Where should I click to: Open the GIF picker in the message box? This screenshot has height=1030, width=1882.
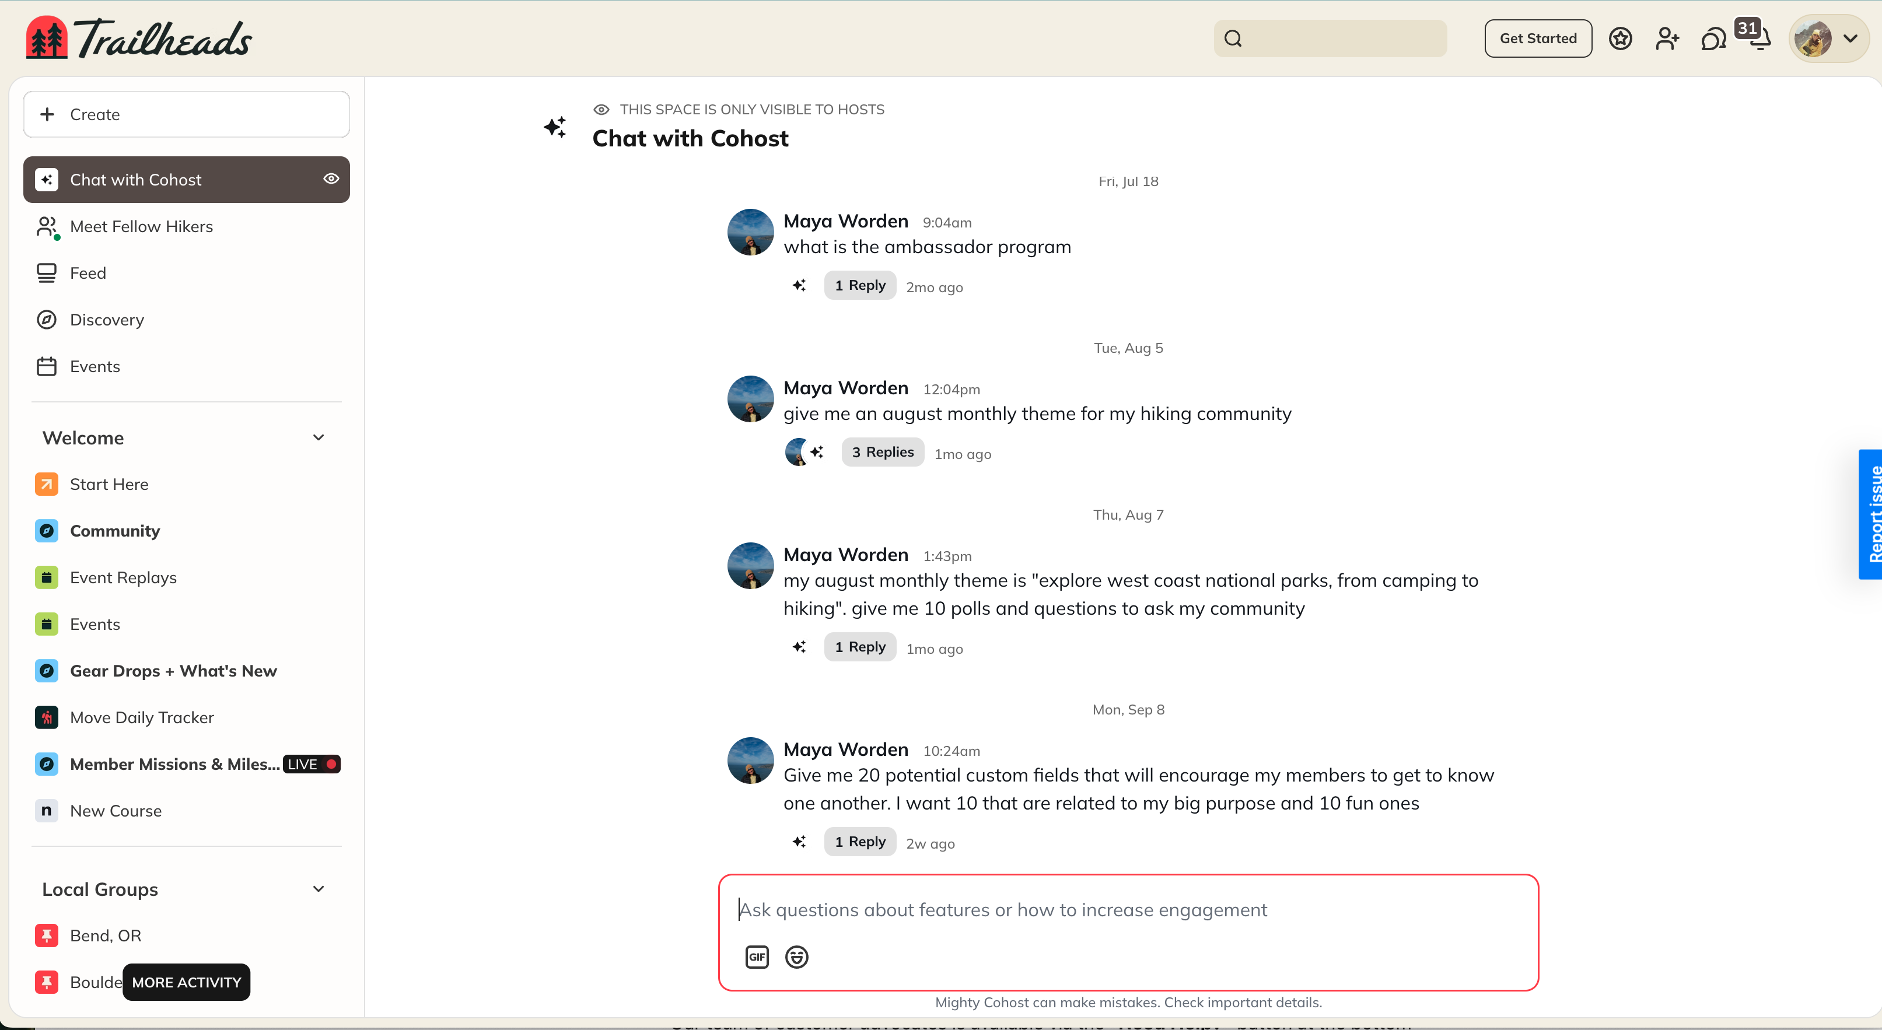pyautogui.click(x=757, y=957)
